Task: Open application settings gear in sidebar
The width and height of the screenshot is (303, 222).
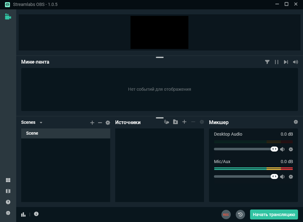Action: click(x=8, y=213)
